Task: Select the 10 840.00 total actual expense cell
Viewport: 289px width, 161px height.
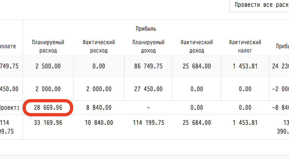Action: (99, 123)
